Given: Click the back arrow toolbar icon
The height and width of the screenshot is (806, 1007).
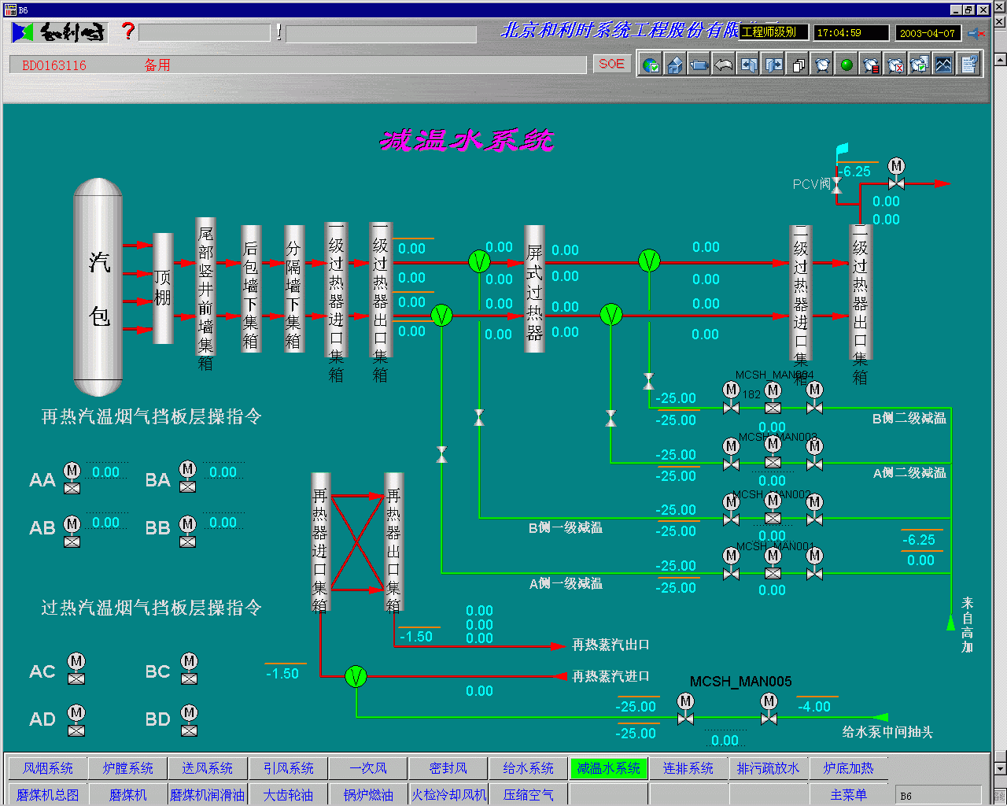Looking at the screenshot, I should coord(725,65).
